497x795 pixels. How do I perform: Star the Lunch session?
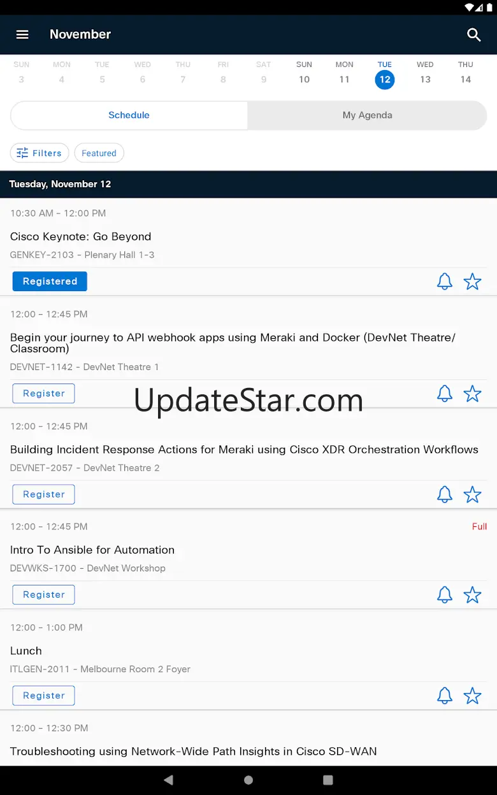coord(472,696)
